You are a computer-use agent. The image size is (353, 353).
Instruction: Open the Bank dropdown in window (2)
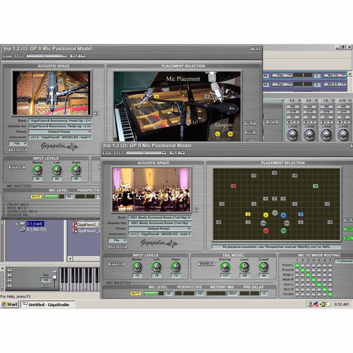160,218
